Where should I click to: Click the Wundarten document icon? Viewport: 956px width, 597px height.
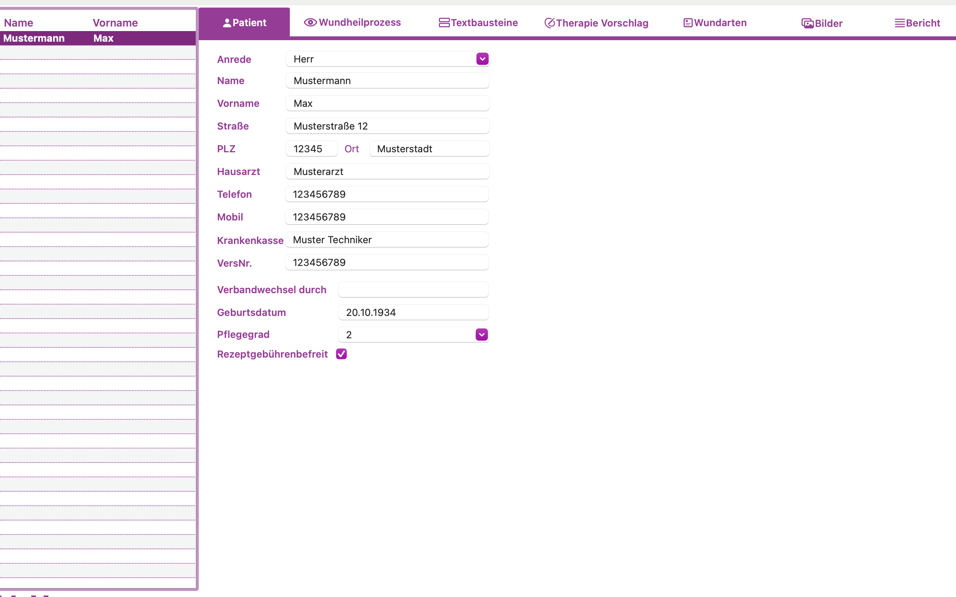[687, 22]
